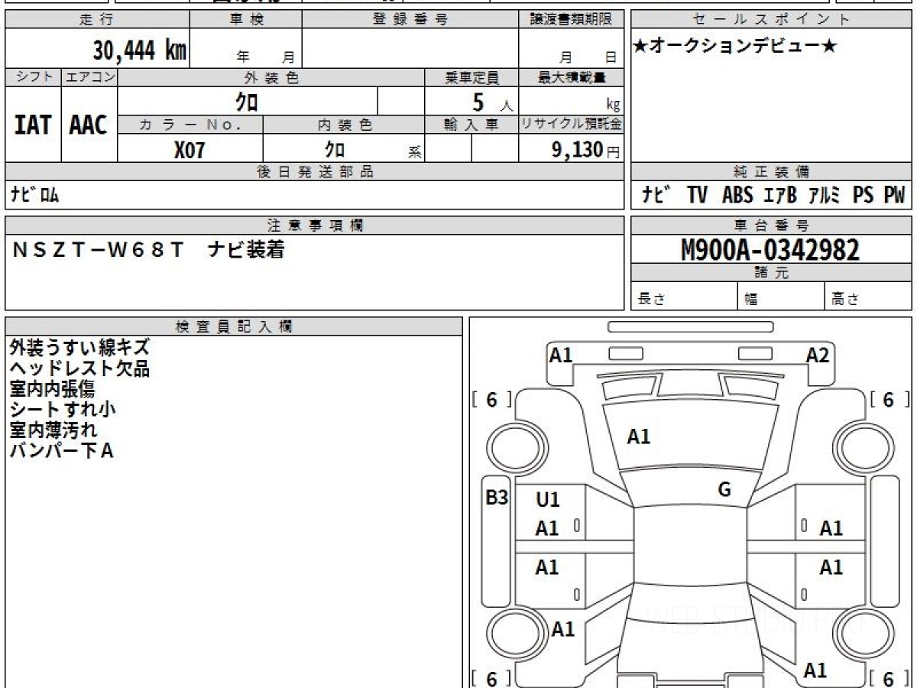Screen dimensions: 917x688
Task: Click the エアB equipment entry
Action: click(780, 196)
